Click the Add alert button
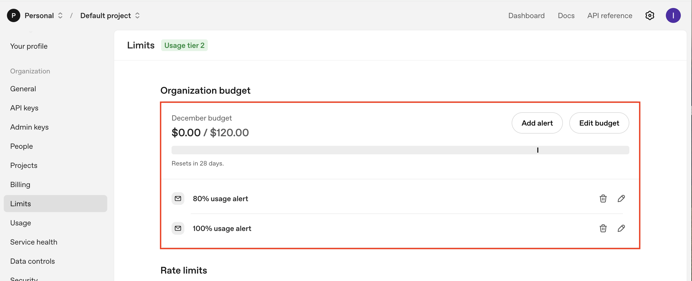The height and width of the screenshot is (281, 692). 537,123
